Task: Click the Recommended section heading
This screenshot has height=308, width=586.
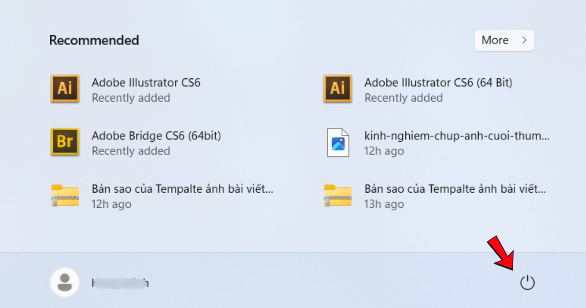Action: [93, 40]
